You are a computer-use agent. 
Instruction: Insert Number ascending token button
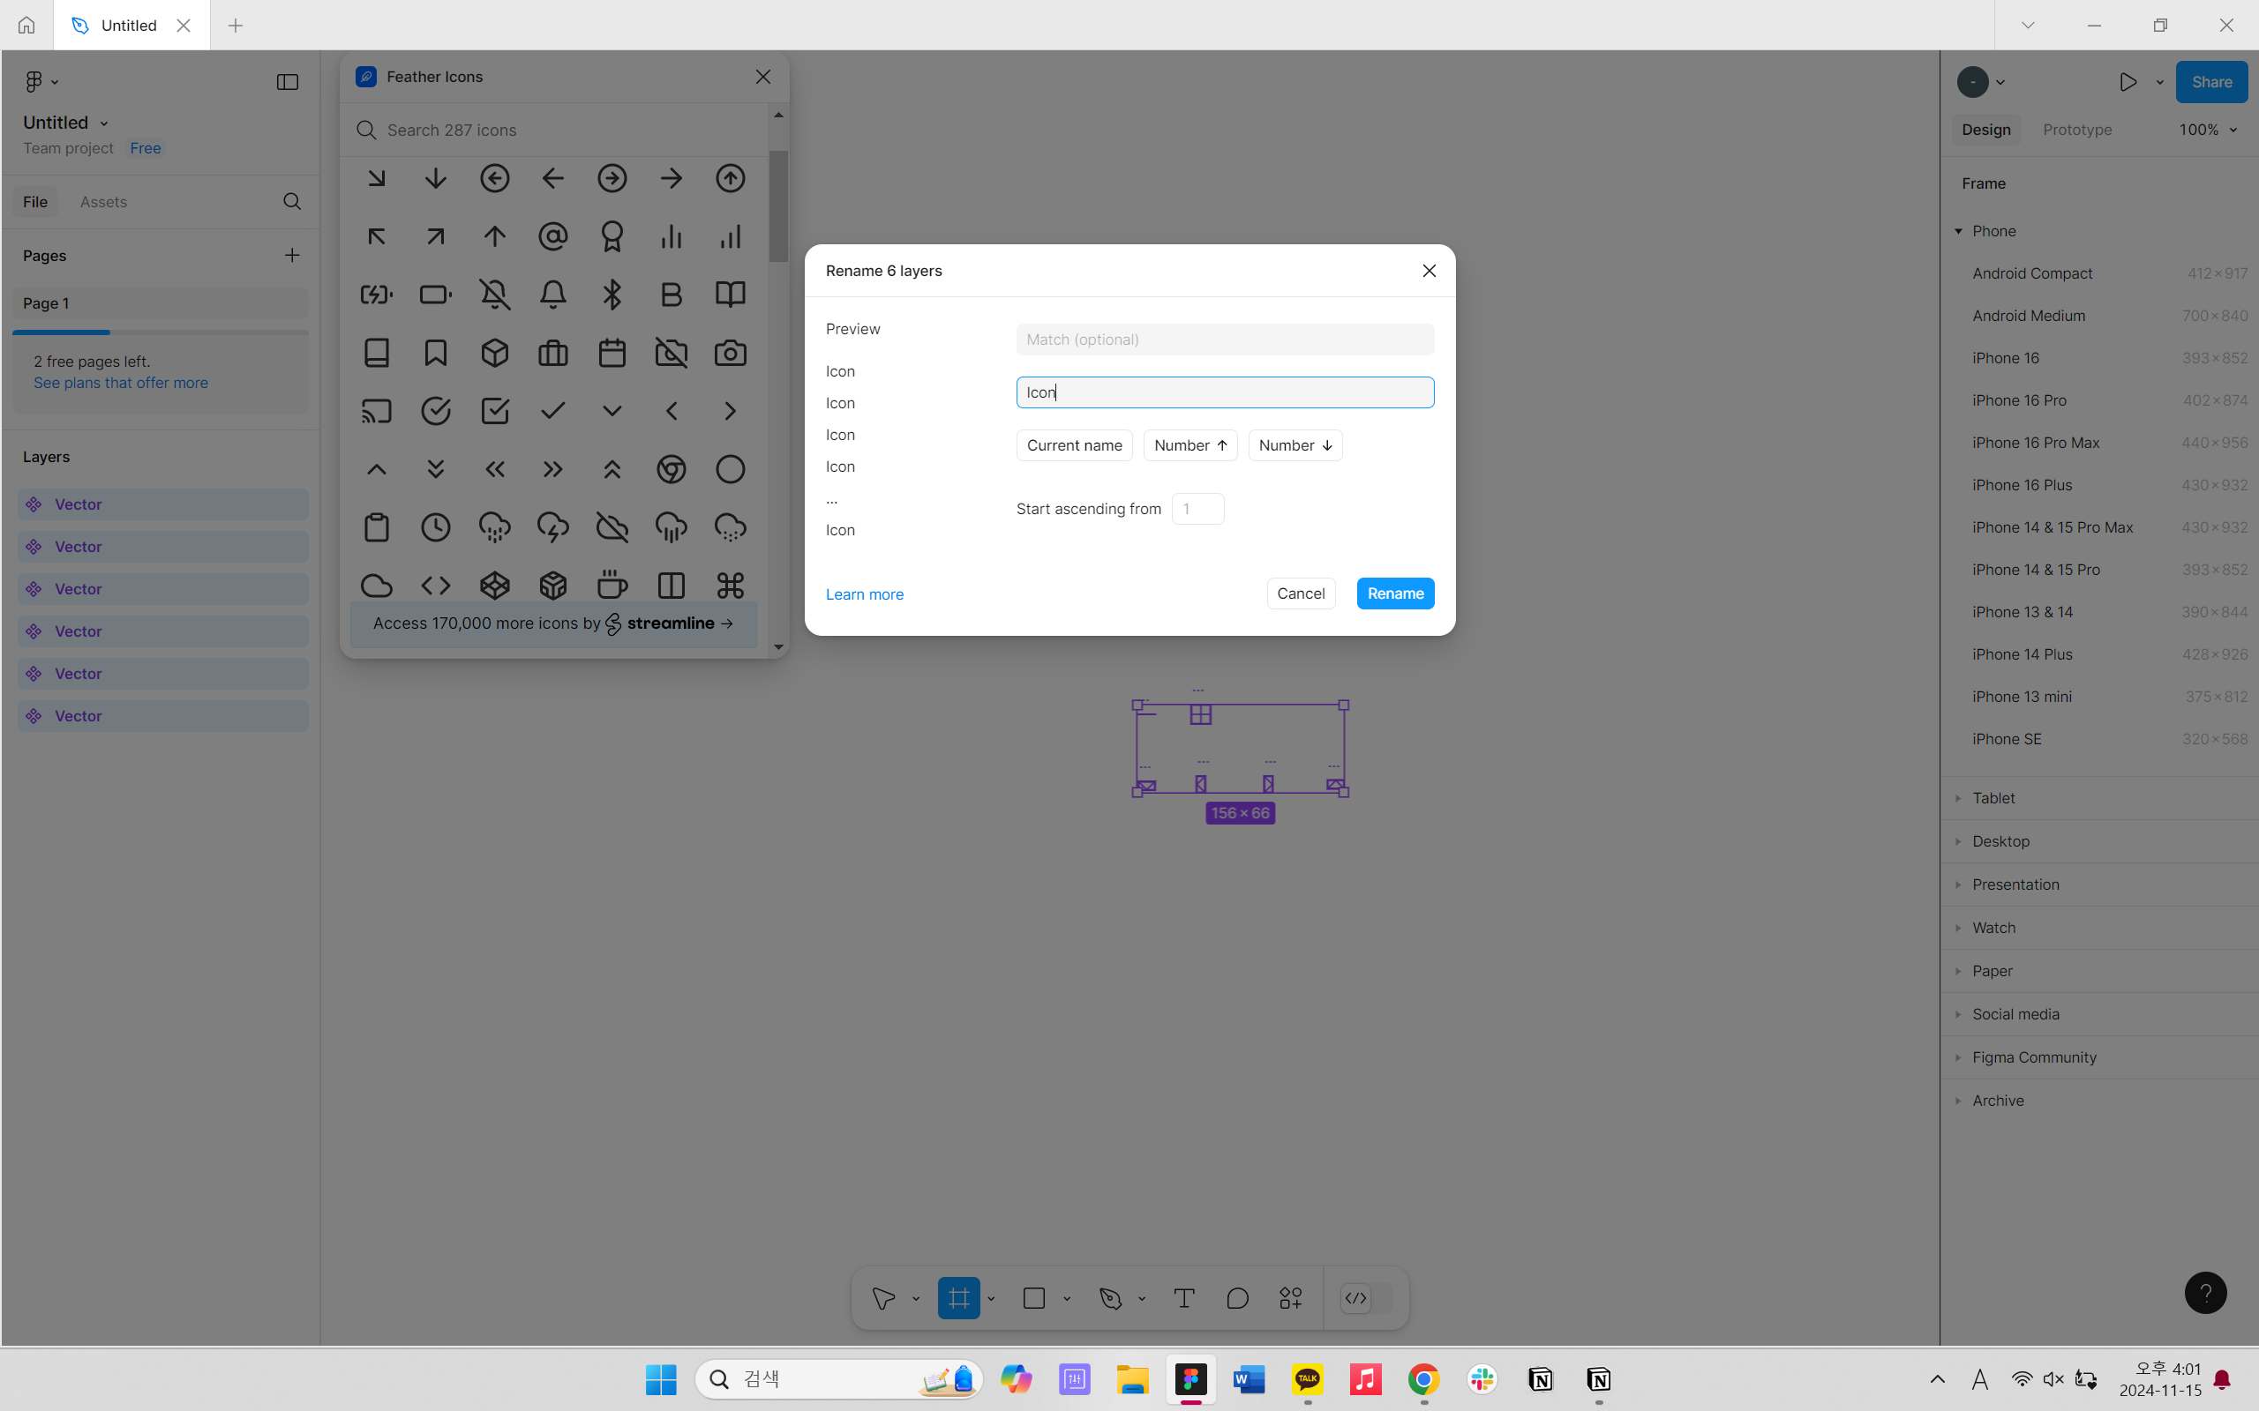(x=1190, y=445)
